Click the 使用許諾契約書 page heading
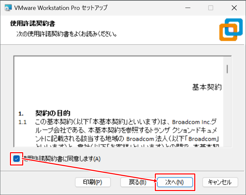Viewport: 246px width, 195px height. (33, 24)
